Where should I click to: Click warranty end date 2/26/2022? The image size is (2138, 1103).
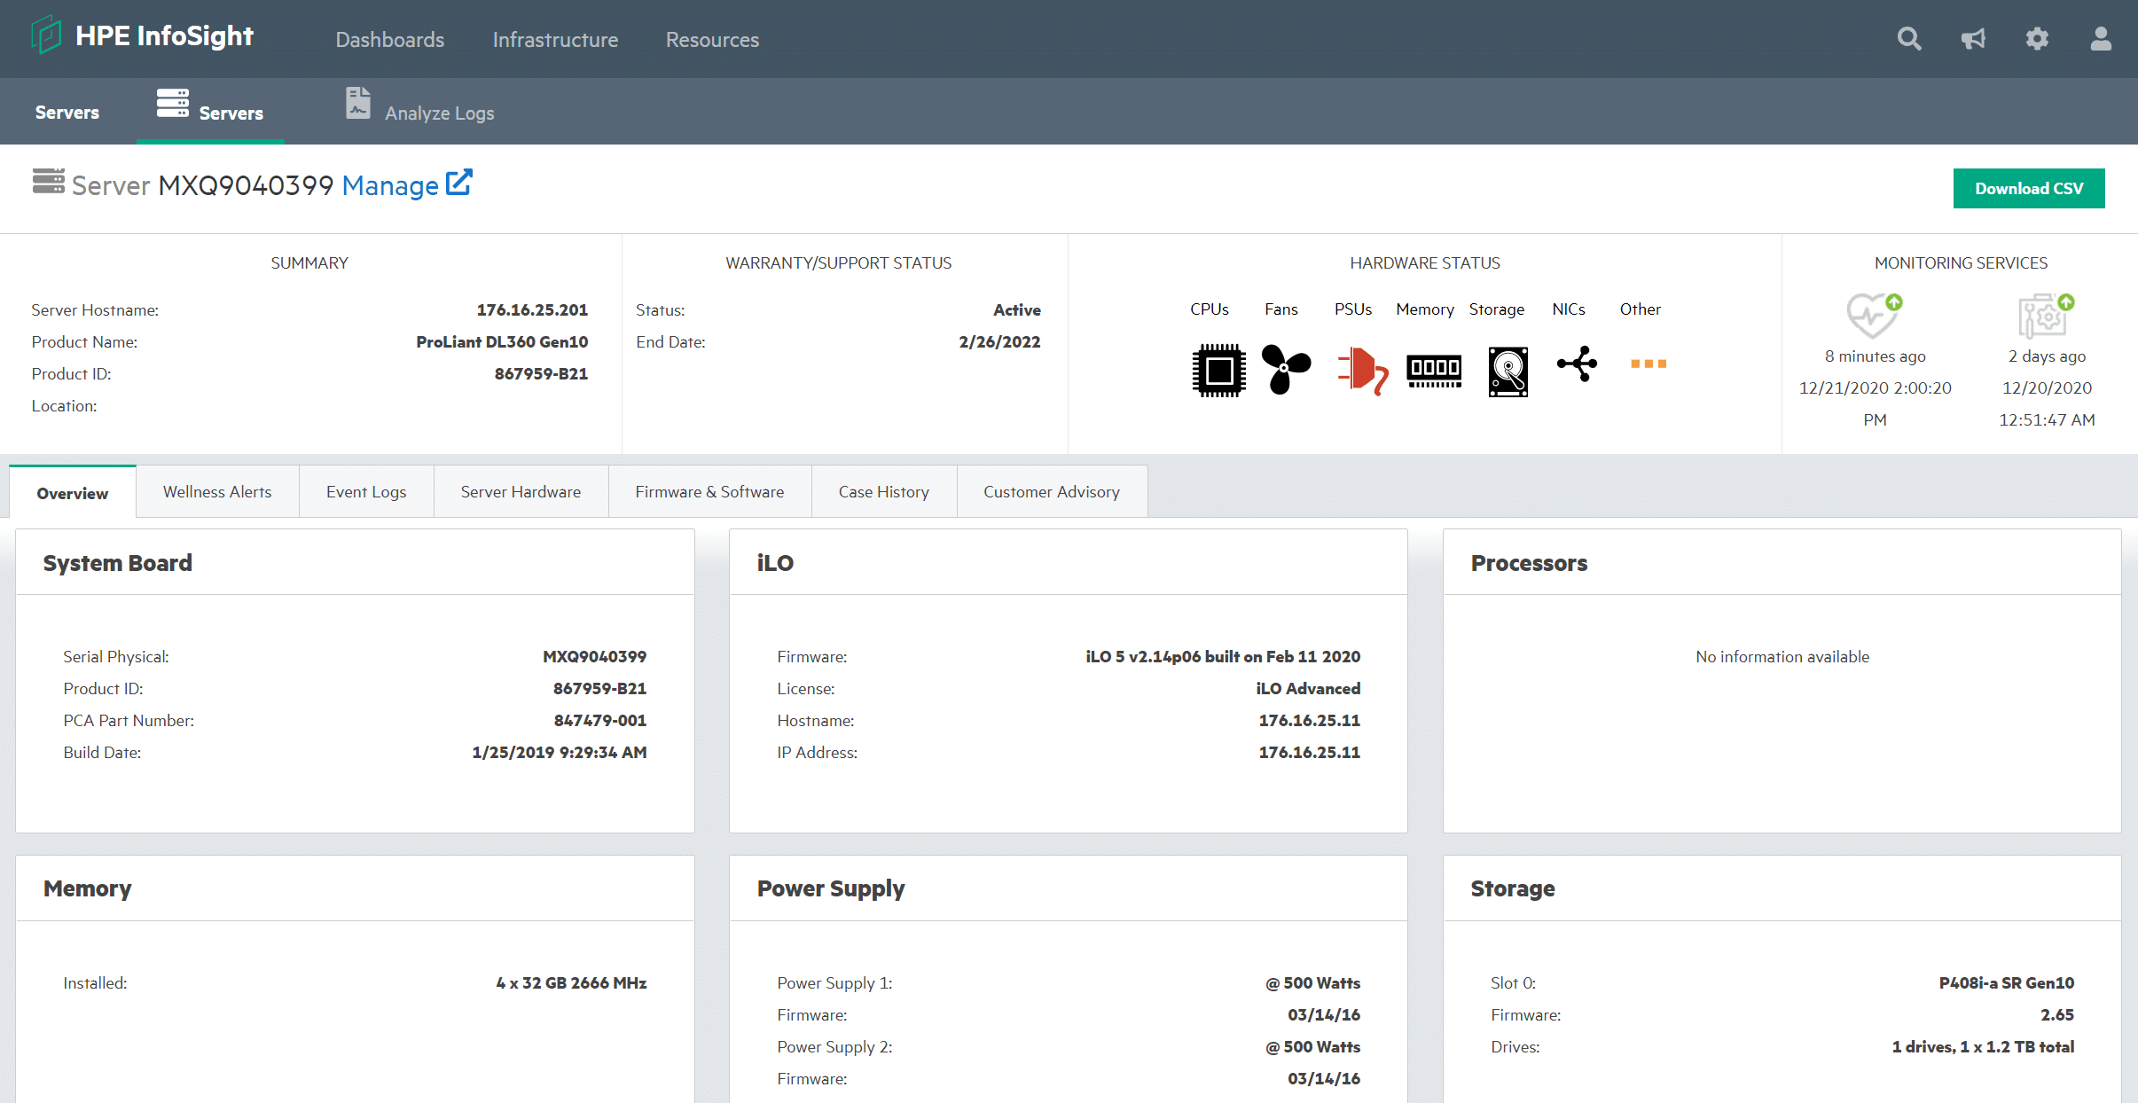point(999,341)
